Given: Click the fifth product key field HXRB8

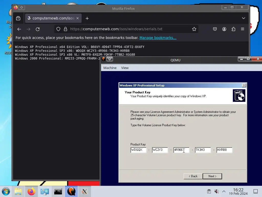Looking at the screenshot, I should point(224,150).
